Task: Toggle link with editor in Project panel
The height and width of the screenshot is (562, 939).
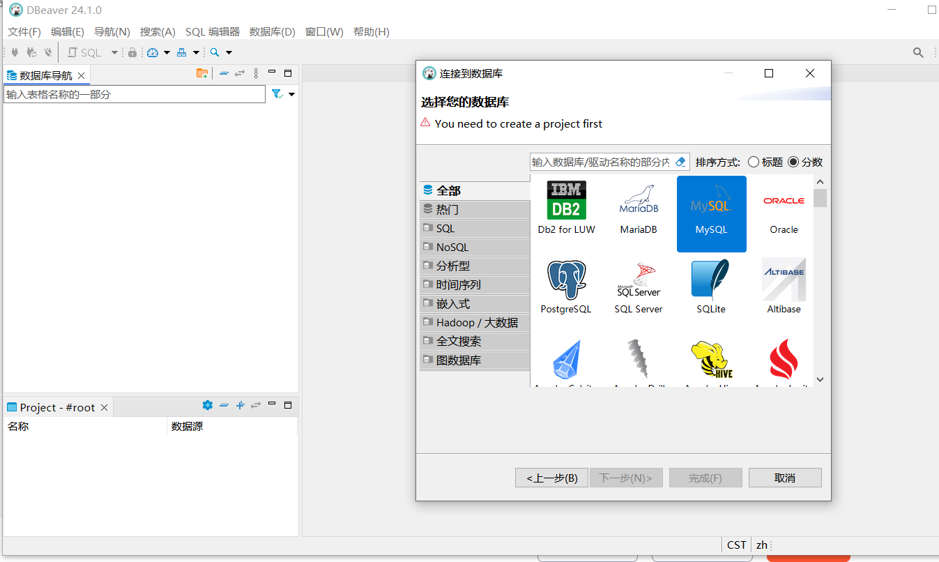Action: (x=256, y=405)
